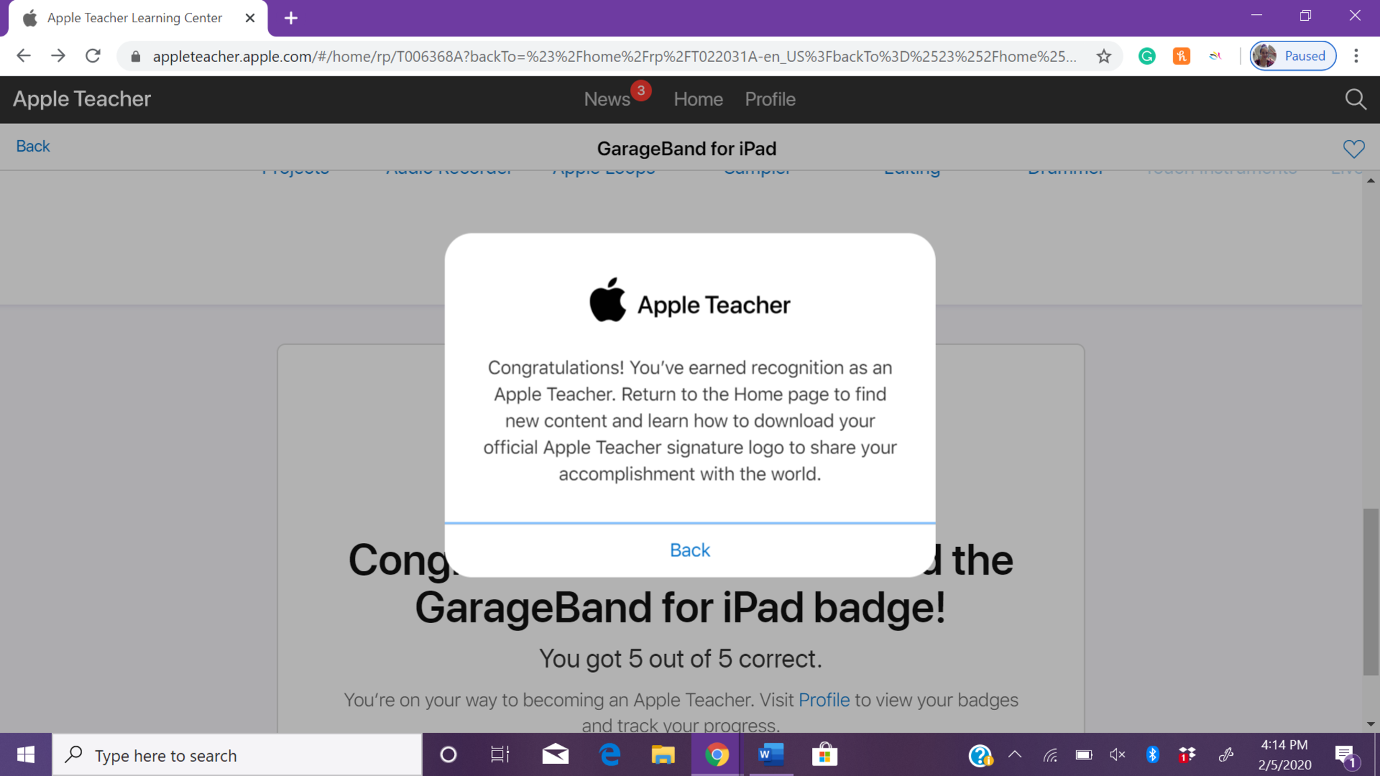Show hidden system tray icons
The image size is (1380, 776).
coord(1015,754)
